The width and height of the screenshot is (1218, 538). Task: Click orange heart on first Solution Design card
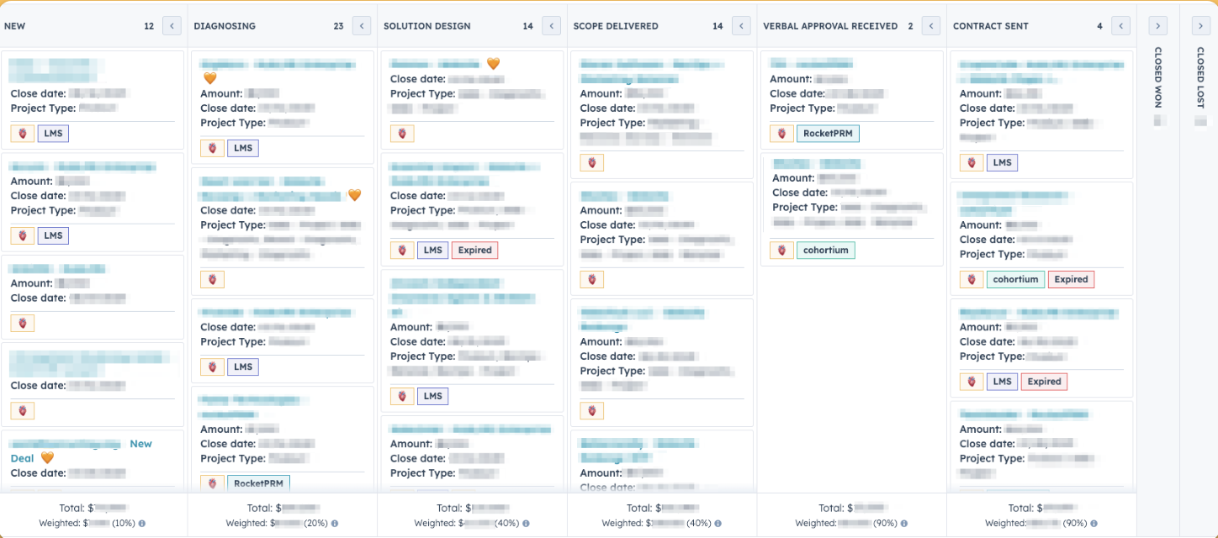[x=493, y=64]
